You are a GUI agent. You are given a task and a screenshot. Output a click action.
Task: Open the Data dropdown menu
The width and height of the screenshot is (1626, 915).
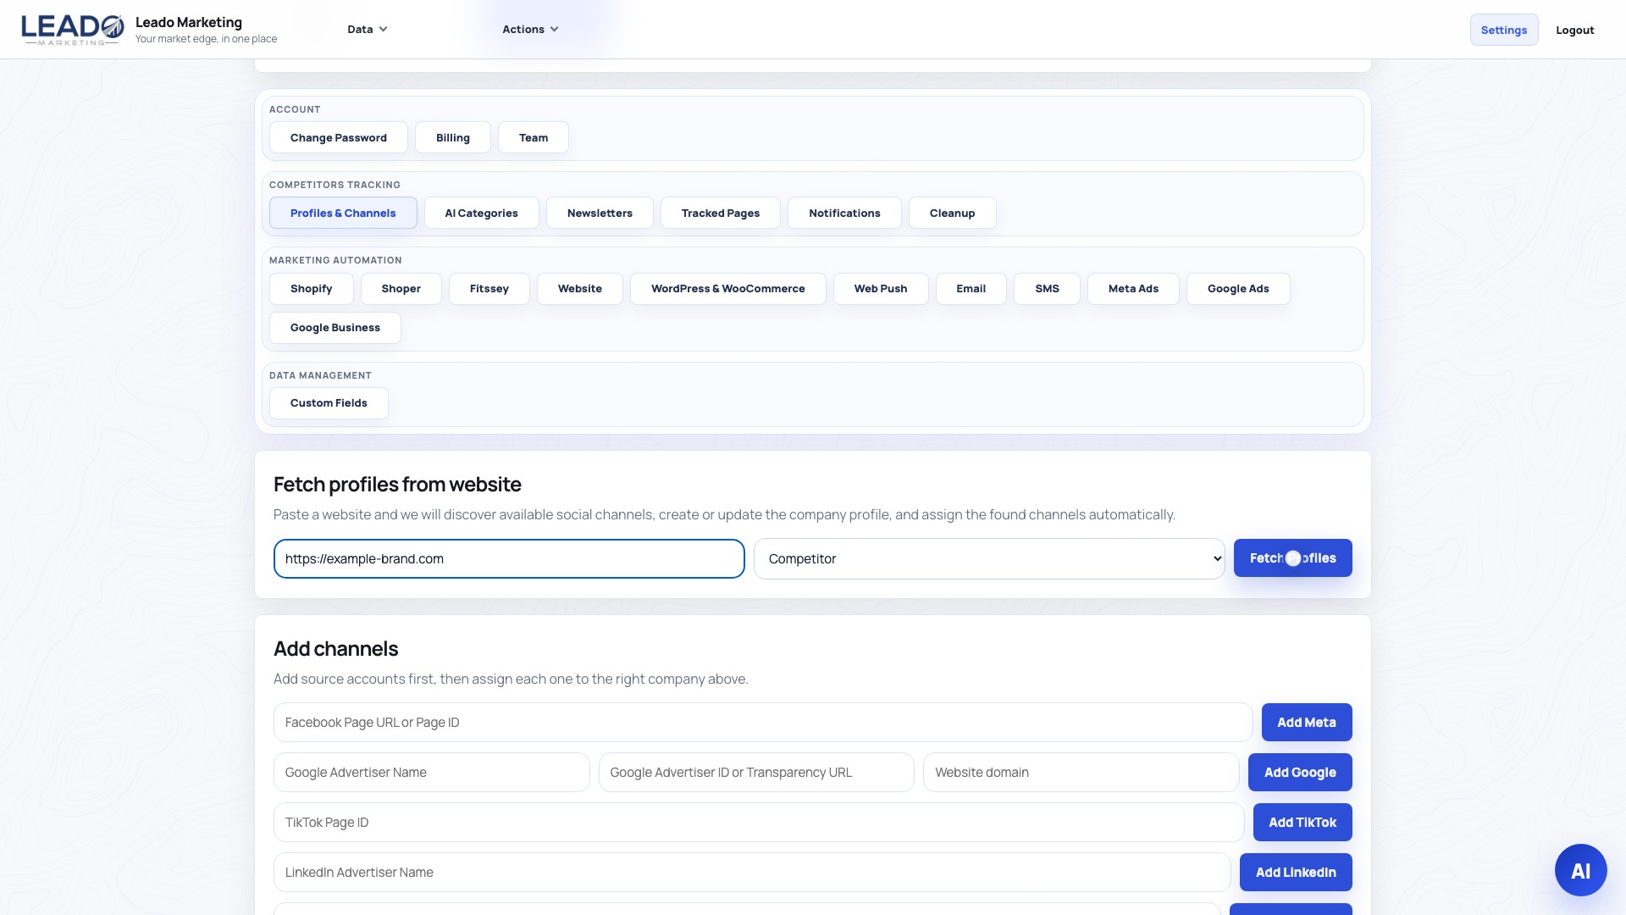point(368,30)
